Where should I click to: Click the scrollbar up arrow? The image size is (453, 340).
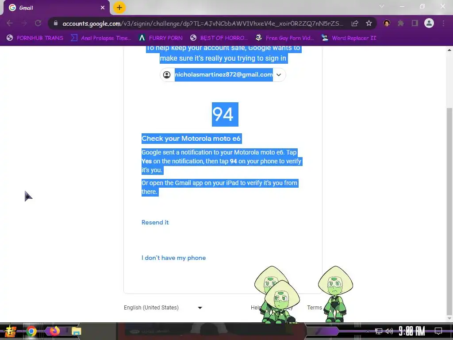click(x=449, y=50)
